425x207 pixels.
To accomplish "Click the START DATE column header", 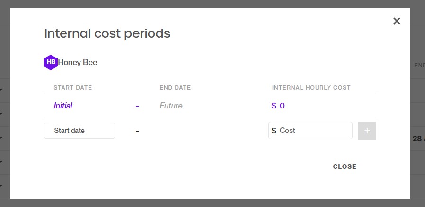I will click(72, 87).
